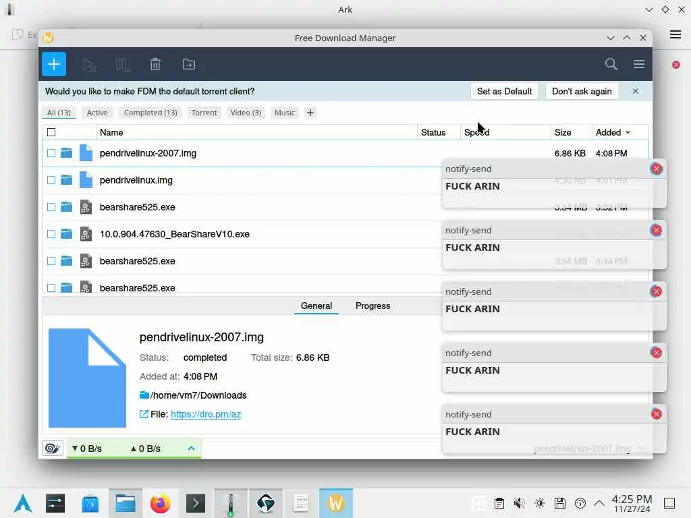Image resolution: width=691 pixels, height=518 pixels.
Task: Select the Completed (13) tab
Action: click(x=150, y=113)
